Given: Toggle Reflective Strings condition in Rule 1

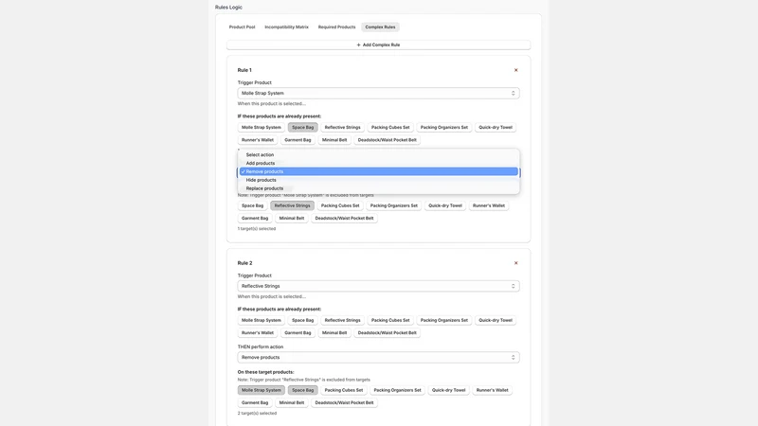Looking at the screenshot, I should click(342, 128).
